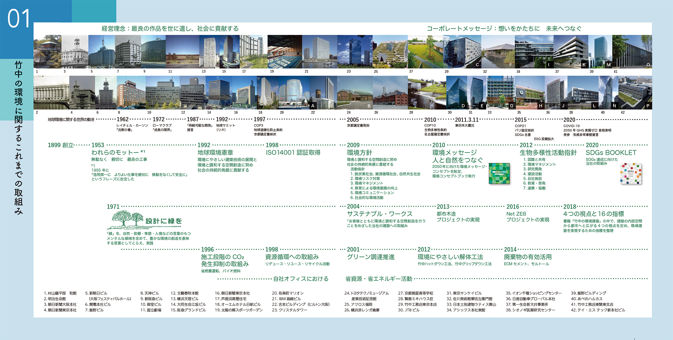
Task: Click the 施工段階のCO₂ 発生抑制の取組み heading
Action: tap(225, 260)
